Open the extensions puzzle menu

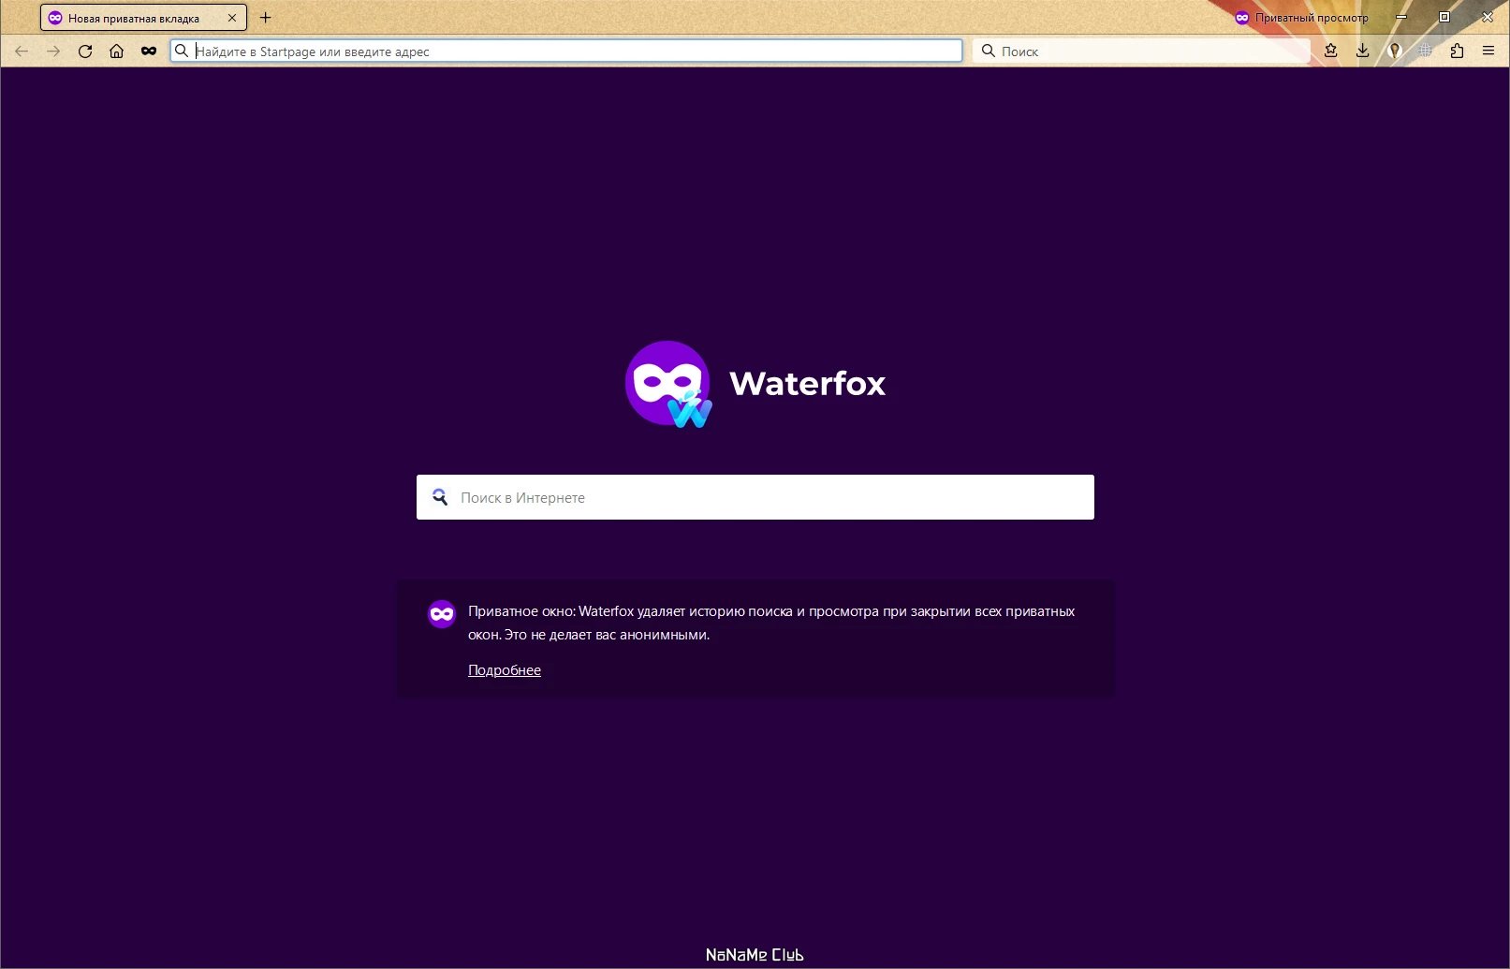pyautogui.click(x=1457, y=51)
